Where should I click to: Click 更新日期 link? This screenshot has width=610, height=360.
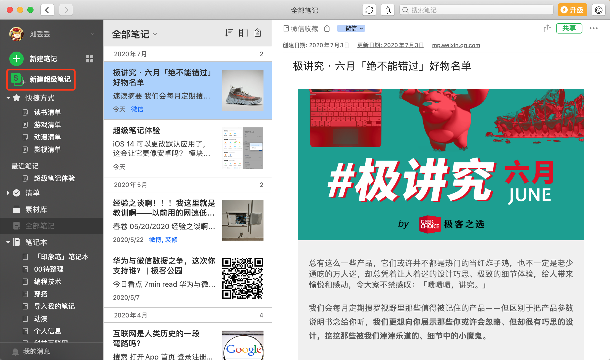tap(390, 45)
